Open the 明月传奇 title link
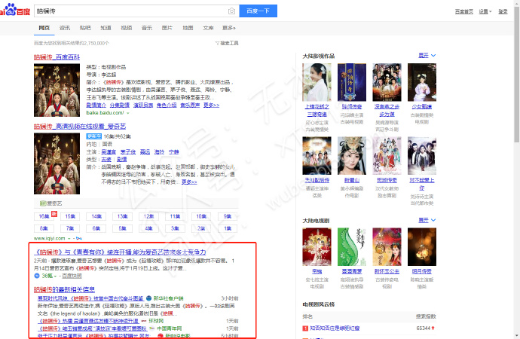The width and height of the screenshot is (520, 339). [x=422, y=271]
